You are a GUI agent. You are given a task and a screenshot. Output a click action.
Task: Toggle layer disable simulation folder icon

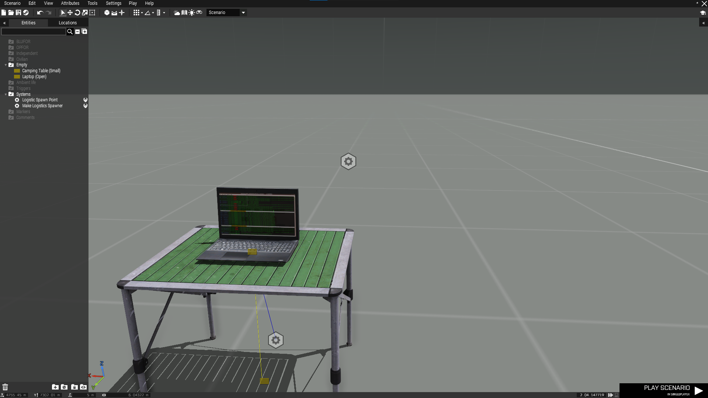point(64,387)
